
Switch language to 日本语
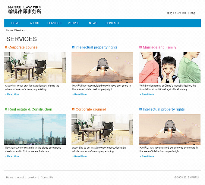tap(192, 13)
